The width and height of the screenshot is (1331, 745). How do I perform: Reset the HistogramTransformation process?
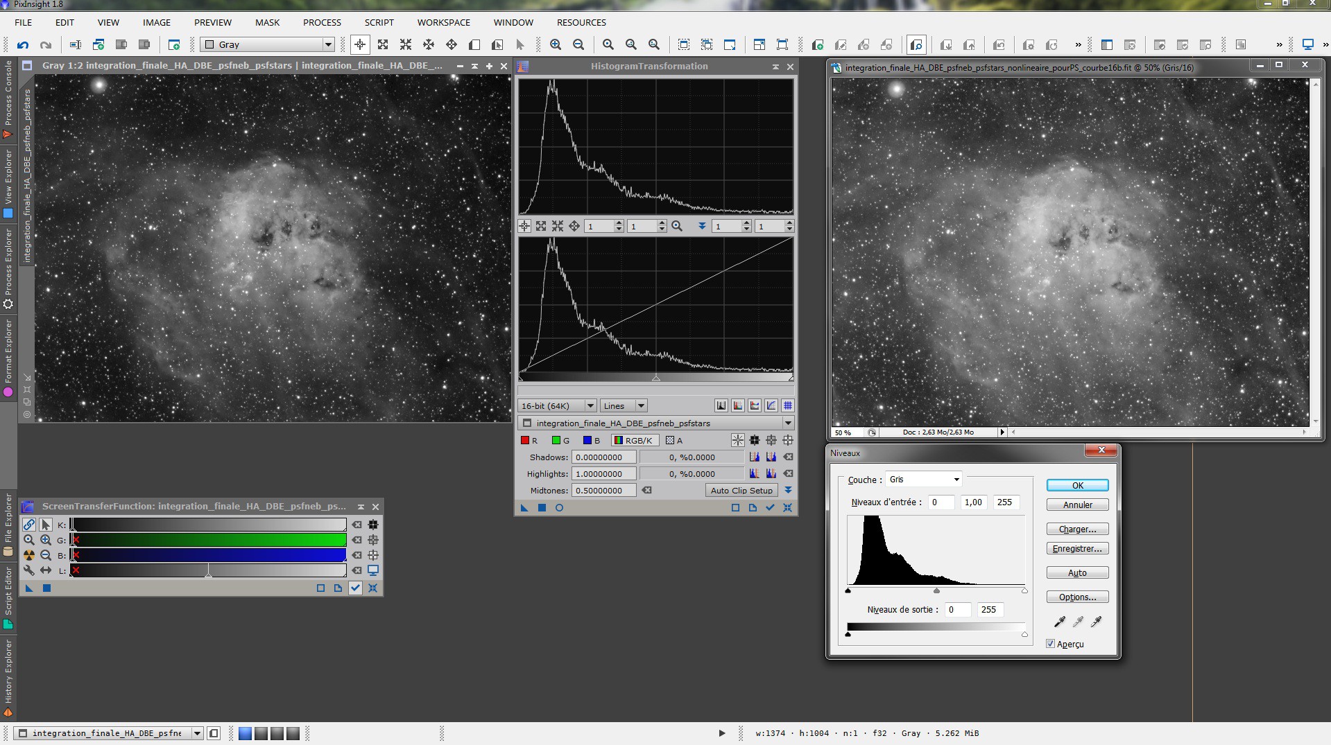[788, 508]
